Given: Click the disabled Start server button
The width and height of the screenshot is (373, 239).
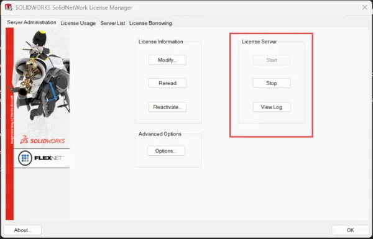Looking at the screenshot, I should click(x=272, y=60).
